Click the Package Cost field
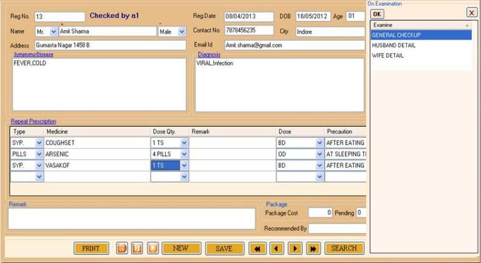This screenshot has height=263, width=481. coord(320,213)
